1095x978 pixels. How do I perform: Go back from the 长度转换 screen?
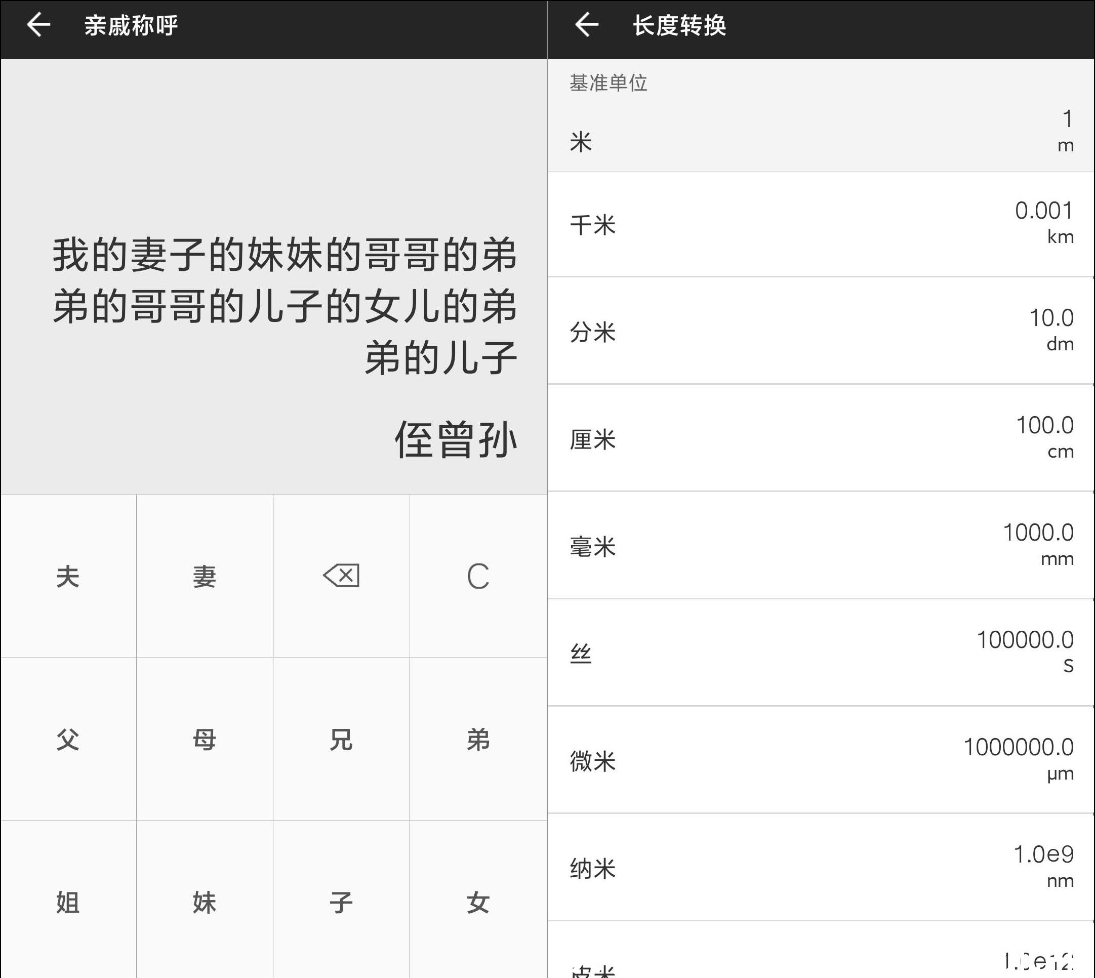pos(586,25)
